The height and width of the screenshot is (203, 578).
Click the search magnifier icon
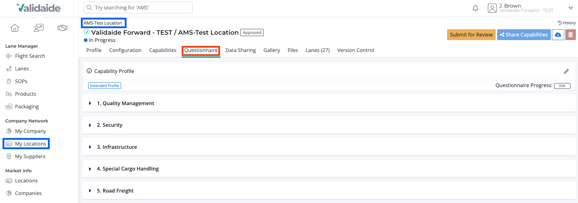pos(89,8)
